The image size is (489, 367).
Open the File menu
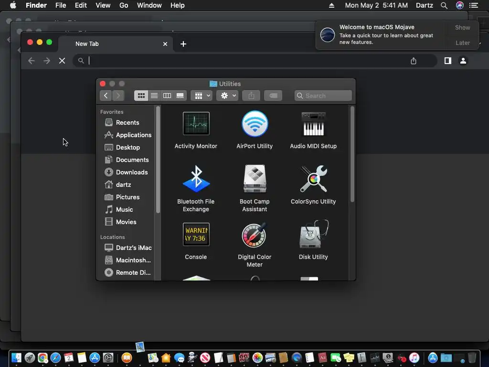coord(61,5)
